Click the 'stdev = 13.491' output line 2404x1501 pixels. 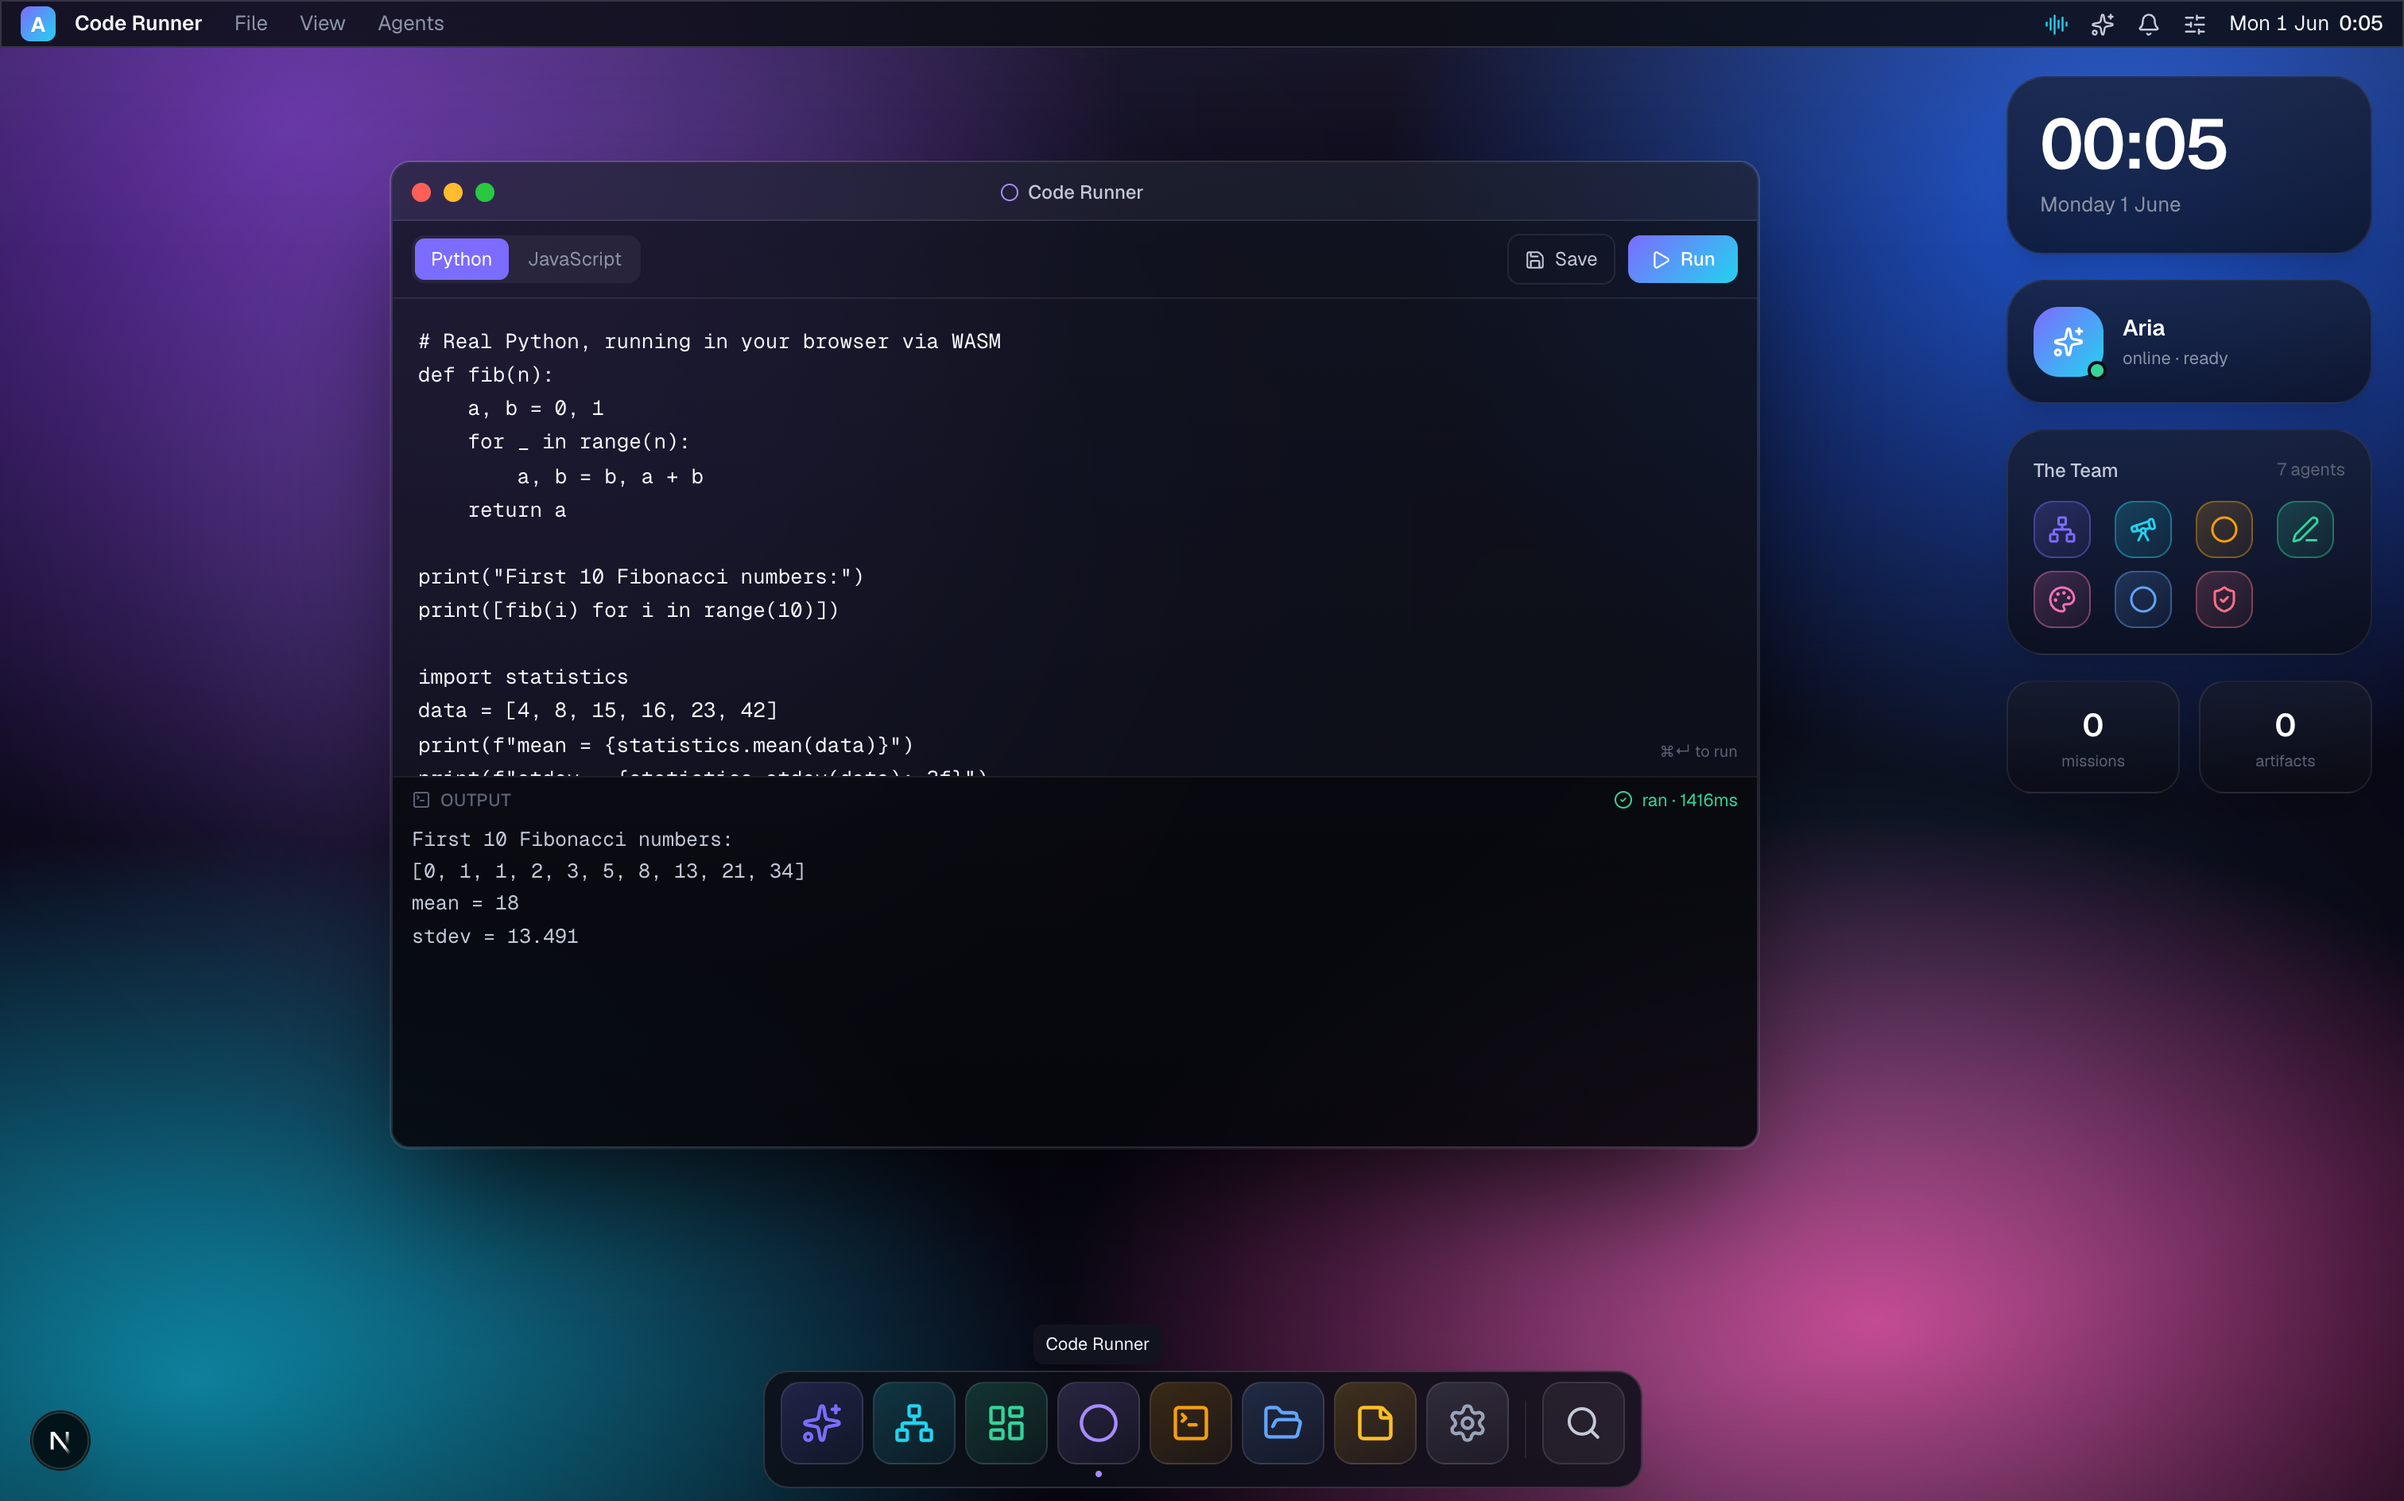point(495,937)
